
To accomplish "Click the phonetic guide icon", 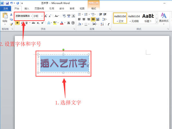I will click(x=69, y=16).
